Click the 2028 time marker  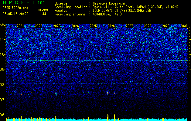tap(148, 26)
